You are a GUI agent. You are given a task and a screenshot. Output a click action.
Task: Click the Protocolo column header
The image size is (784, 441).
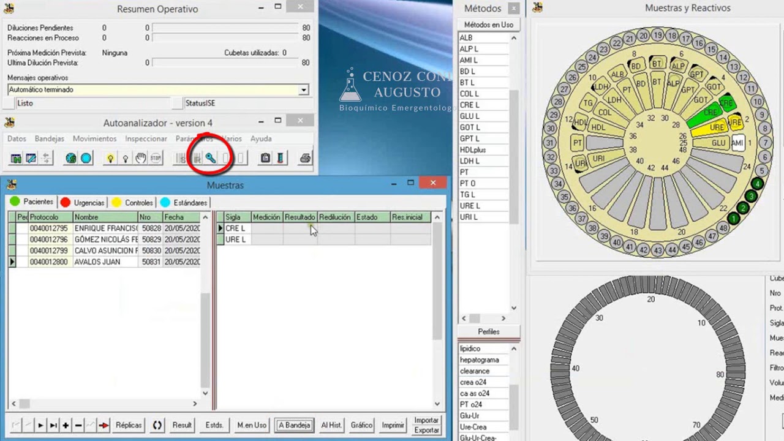(51, 217)
